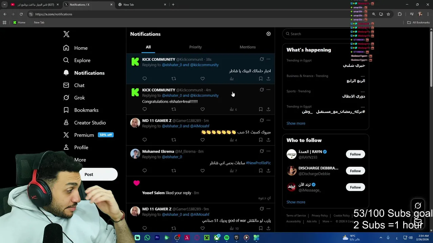Click Grok icon on 38s KICK COMMUNITY post
Viewport: 433px width, 243px height.
(x=262, y=59)
